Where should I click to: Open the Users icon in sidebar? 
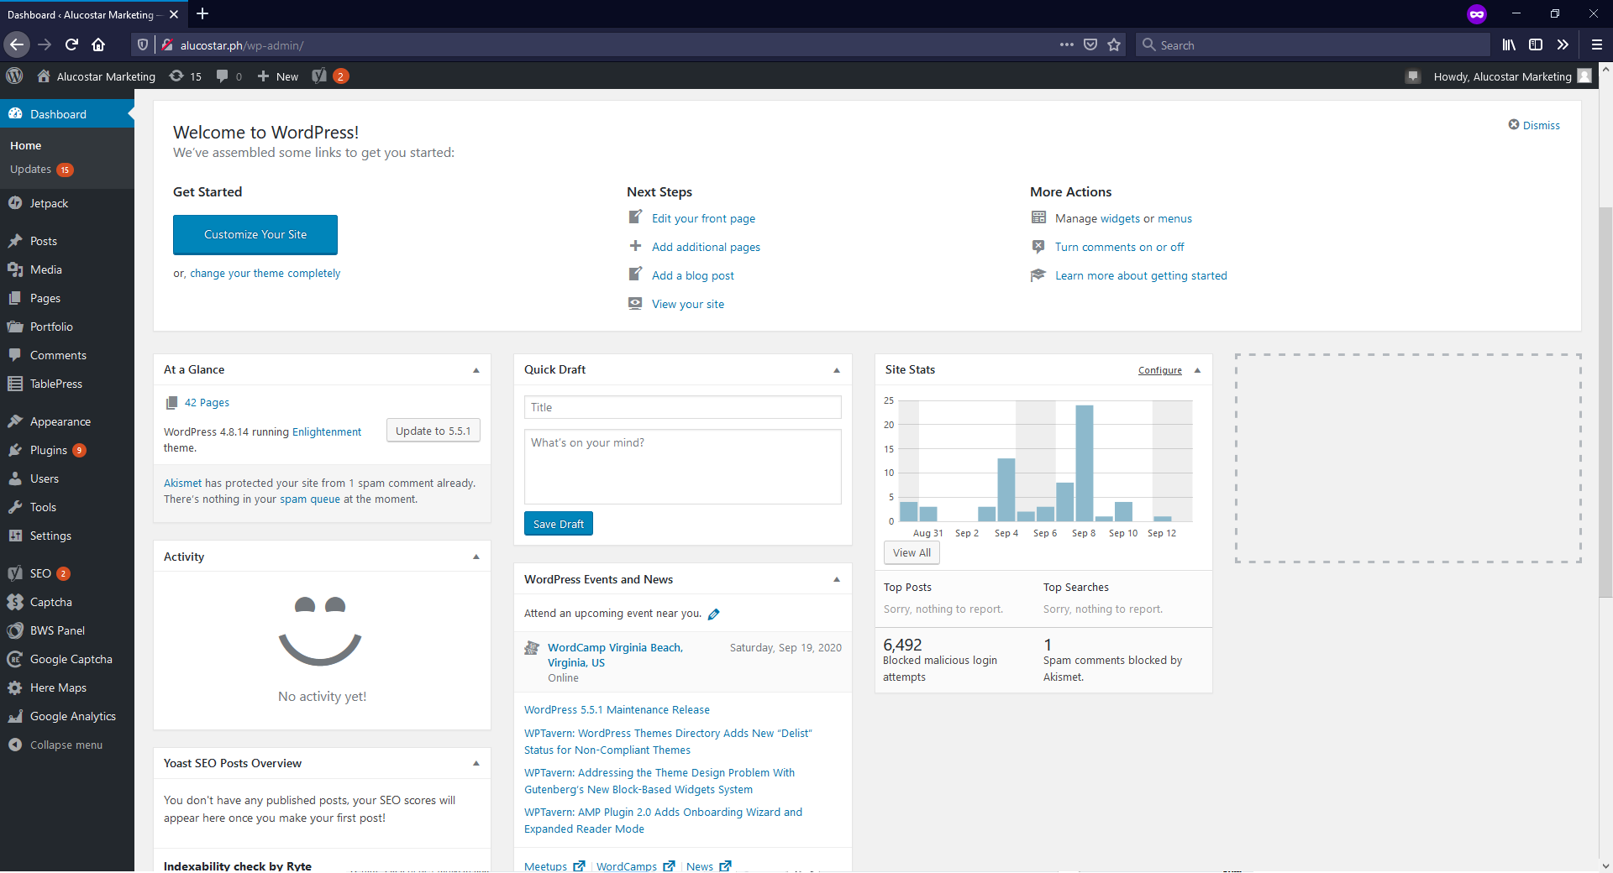15,478
